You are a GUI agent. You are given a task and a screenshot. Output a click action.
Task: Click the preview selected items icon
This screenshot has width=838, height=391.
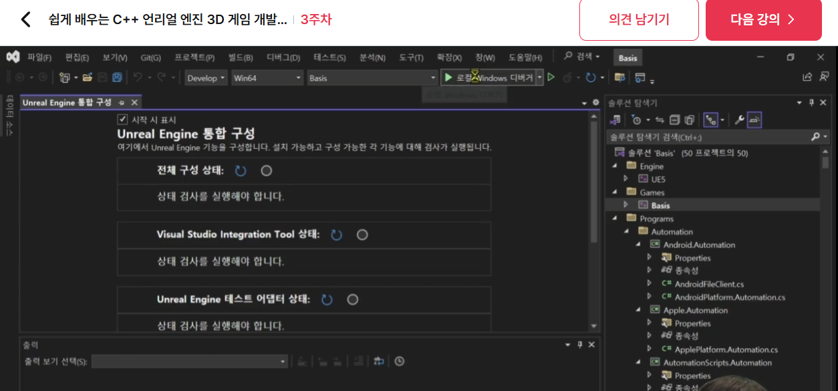point(754,120)
